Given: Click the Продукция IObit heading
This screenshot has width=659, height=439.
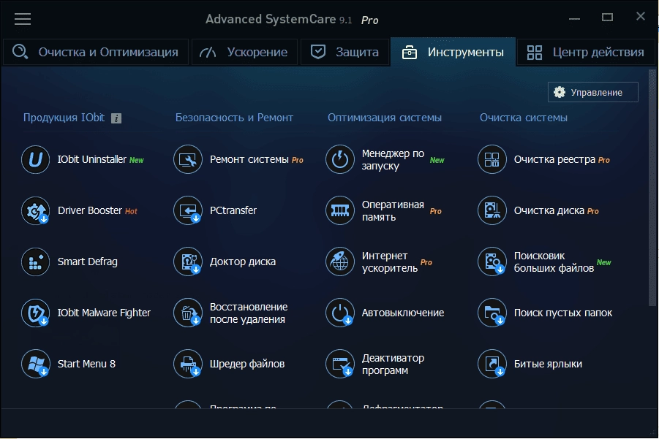Looking at the screenshot, I should click(64, 118).
